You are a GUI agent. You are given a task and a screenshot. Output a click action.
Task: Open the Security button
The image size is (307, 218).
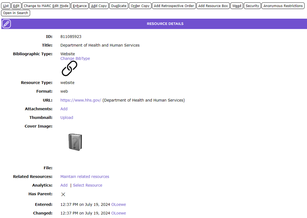252,6
